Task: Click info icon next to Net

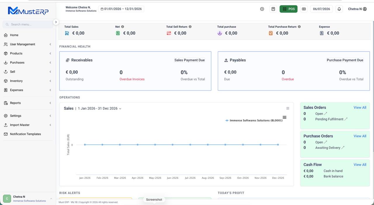Action: [122, 27]
